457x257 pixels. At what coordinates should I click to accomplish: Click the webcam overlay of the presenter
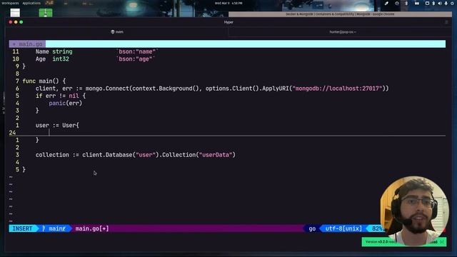tap(414, 211)
